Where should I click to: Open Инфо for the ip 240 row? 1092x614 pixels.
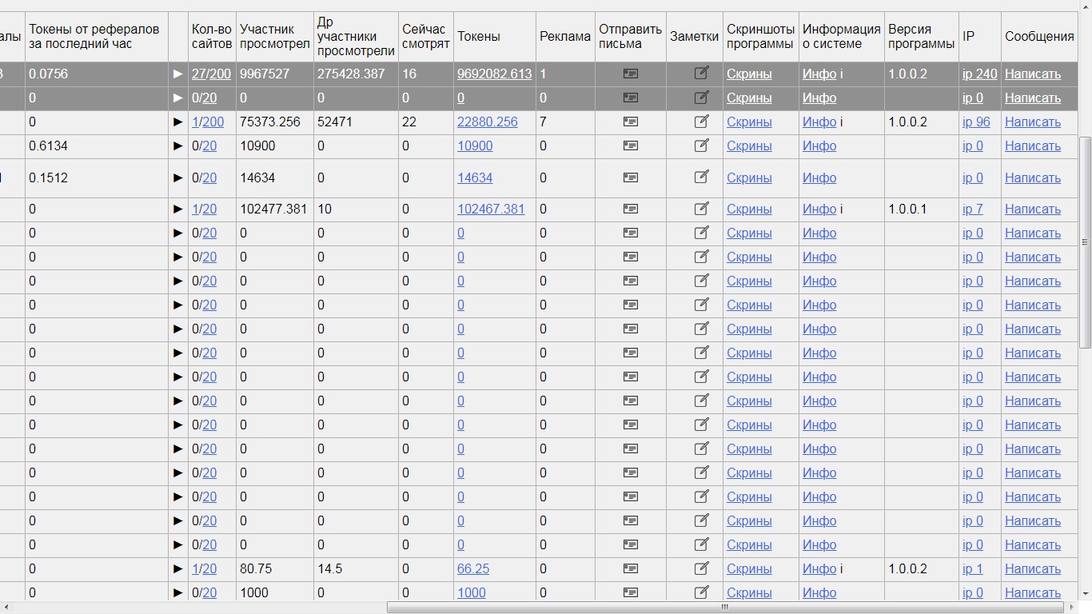point(819,74)
